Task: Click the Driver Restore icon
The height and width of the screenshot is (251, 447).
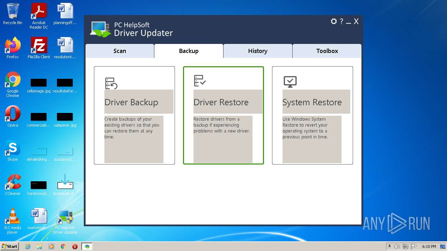Action: point(200,81)
